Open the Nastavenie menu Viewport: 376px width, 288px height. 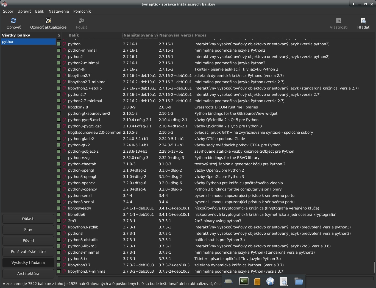point(59,11)
